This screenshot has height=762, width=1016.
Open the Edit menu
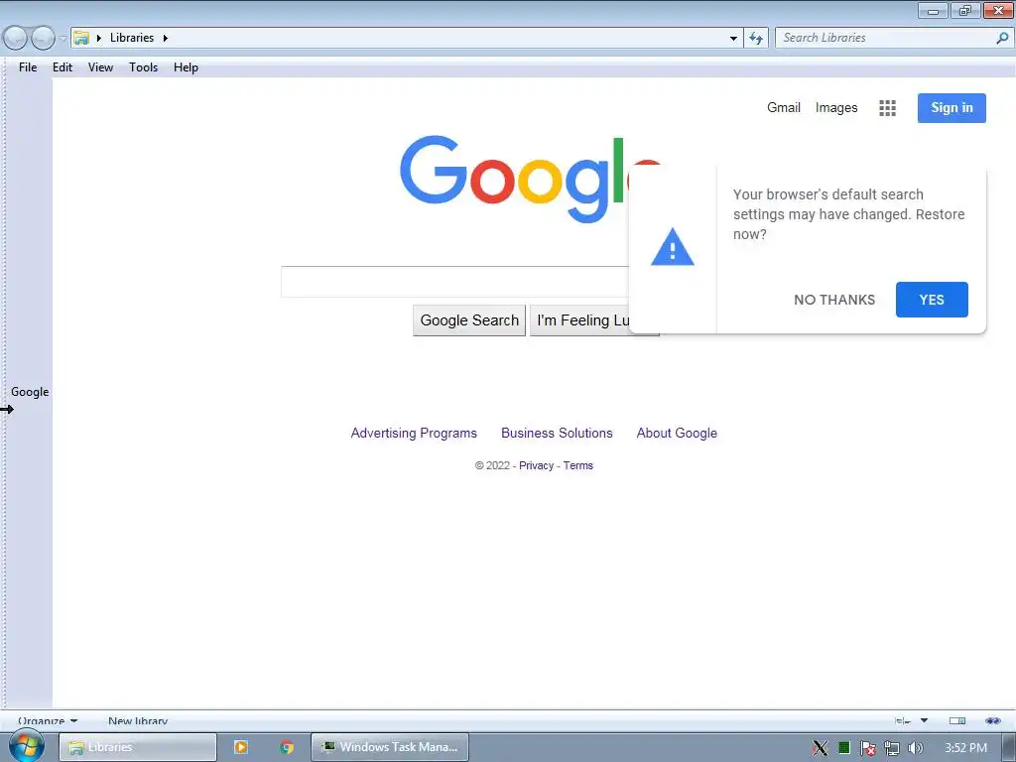tap(63, 67)
